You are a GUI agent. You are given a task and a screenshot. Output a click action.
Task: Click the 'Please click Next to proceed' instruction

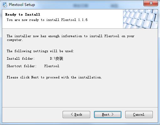point(54,77)
